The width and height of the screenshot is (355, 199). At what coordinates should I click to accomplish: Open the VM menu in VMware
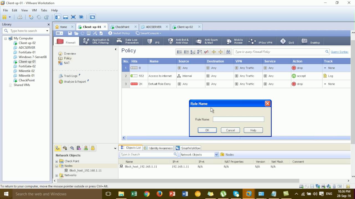click(34, 10)
